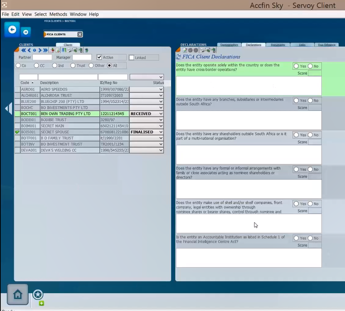Open the home screen icon
This screenshot has height=311, width=345.
17,294
